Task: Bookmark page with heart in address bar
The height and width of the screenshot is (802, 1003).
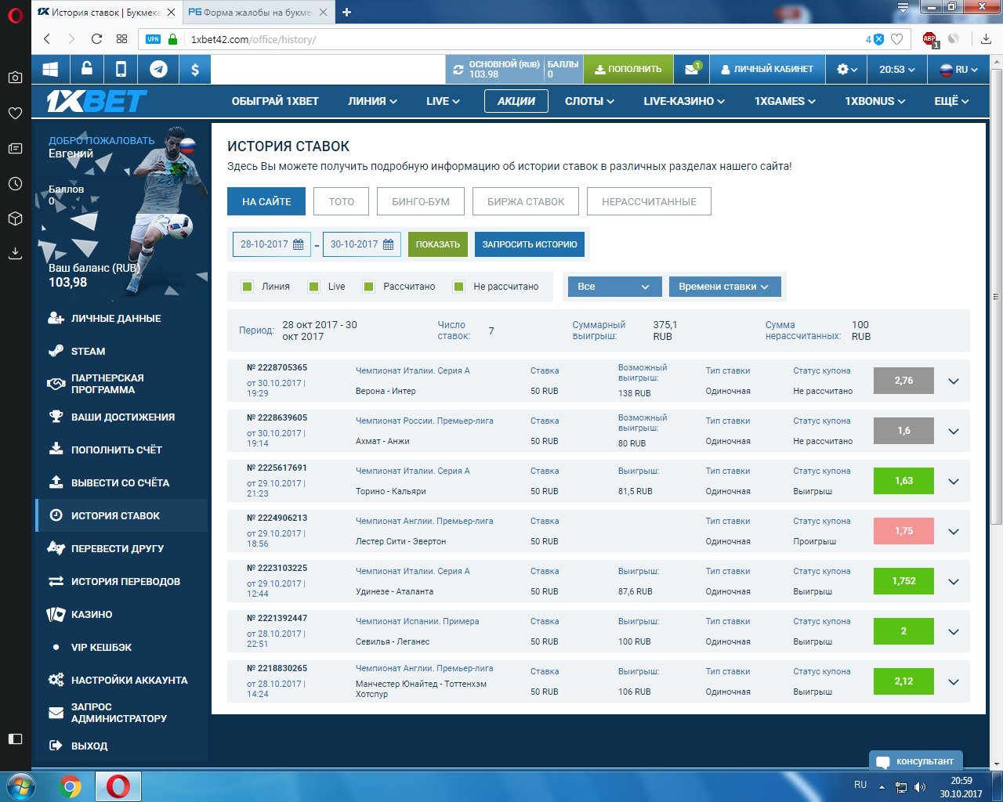Action: pyautogui.click(x=897, y=39)
